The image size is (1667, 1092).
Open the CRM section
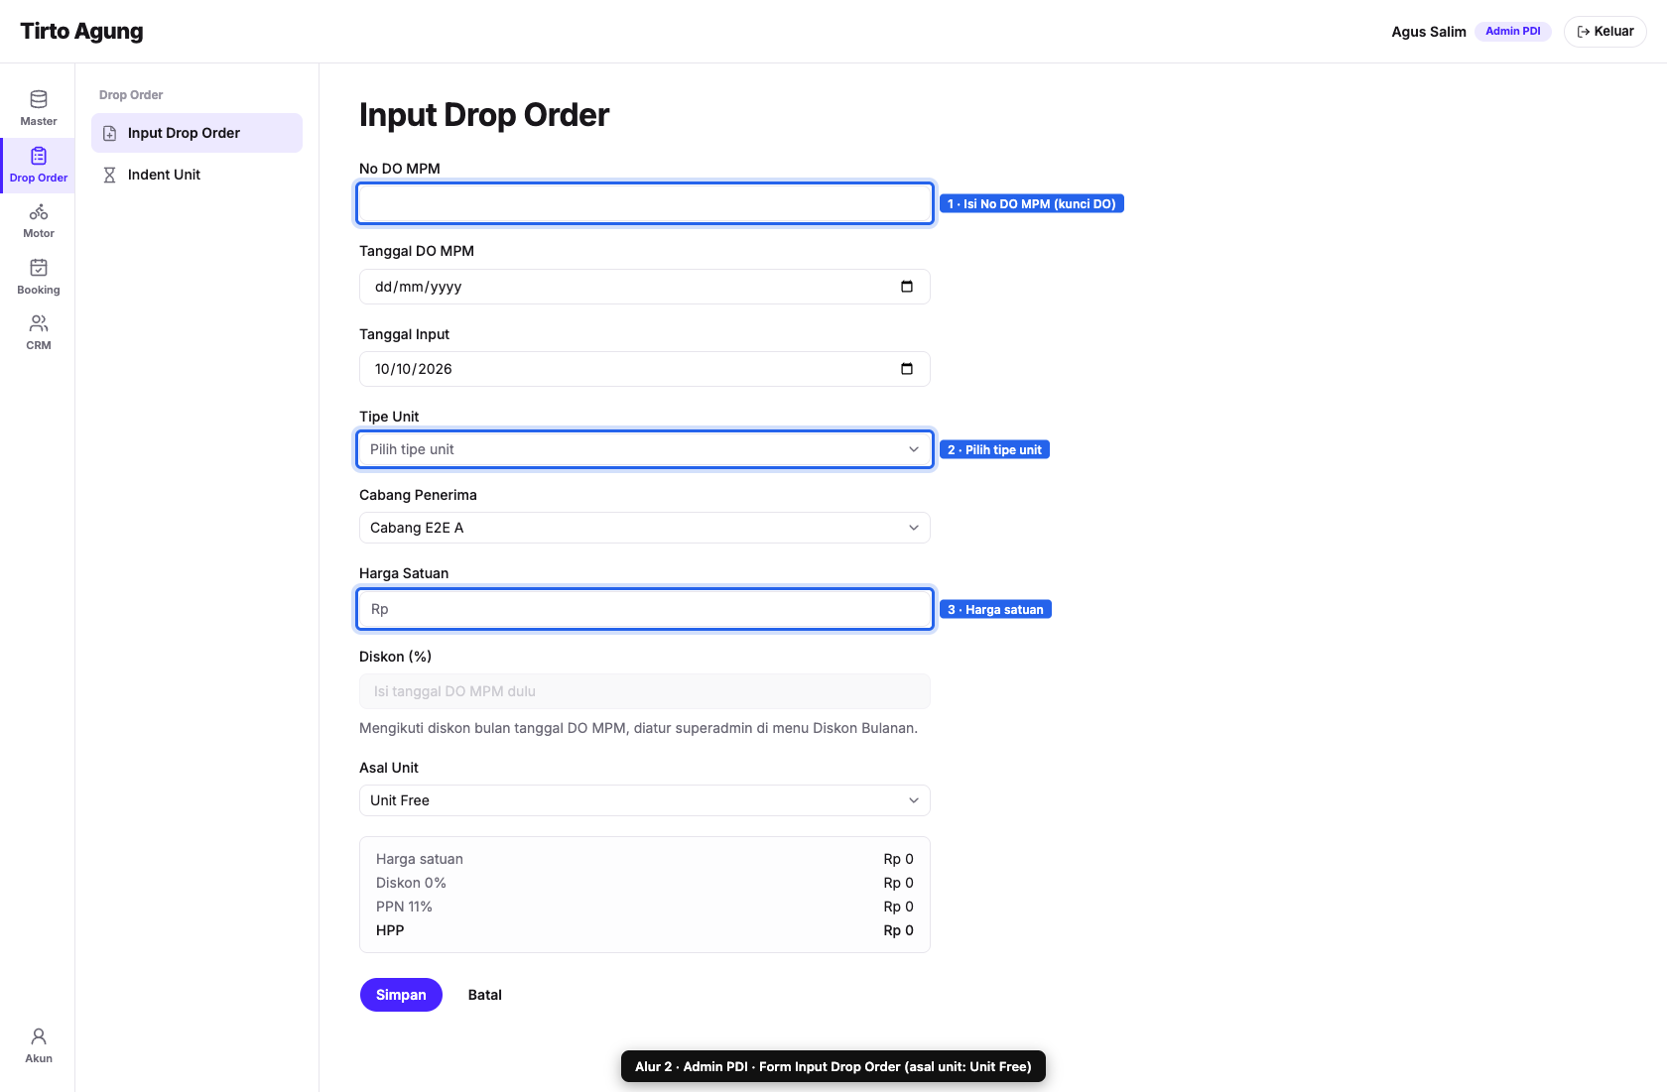point(38,333)
